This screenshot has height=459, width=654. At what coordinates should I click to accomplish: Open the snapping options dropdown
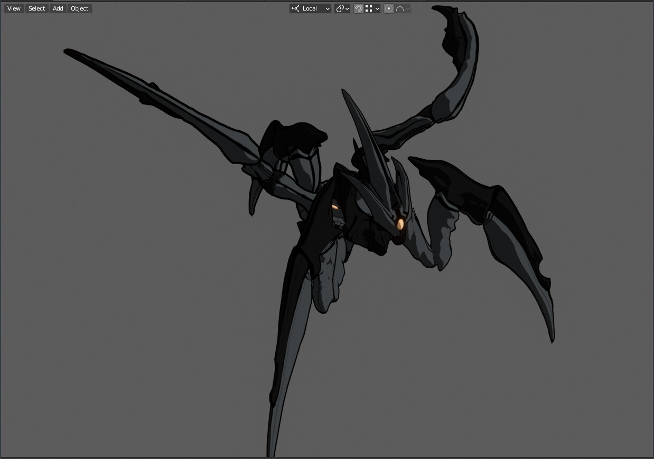click(377, 8)
